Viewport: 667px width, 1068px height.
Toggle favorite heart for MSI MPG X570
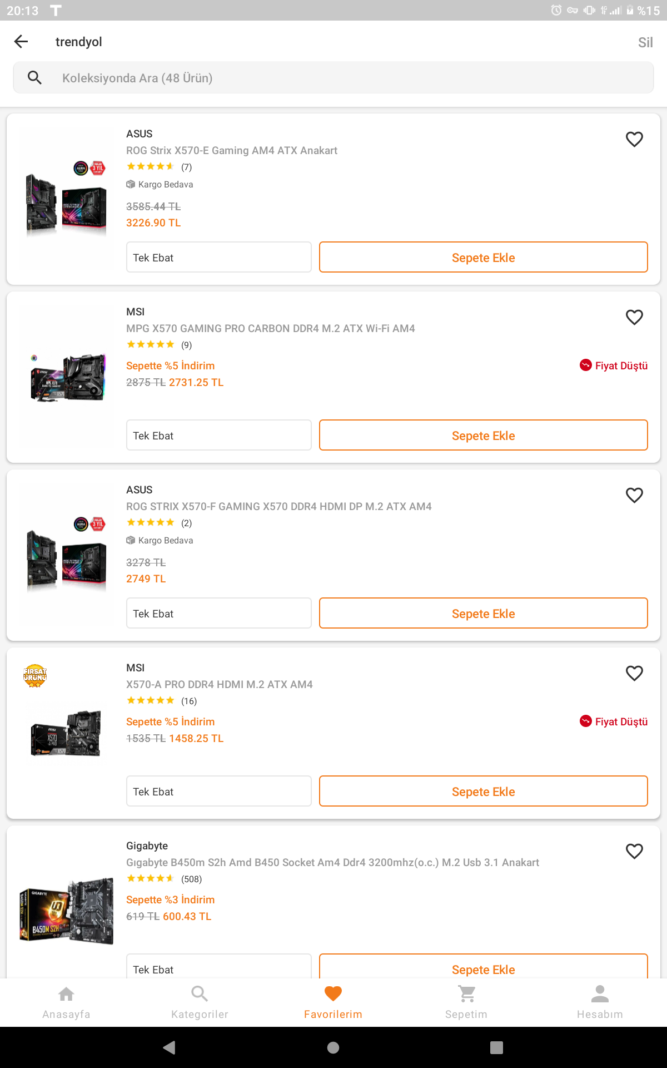pyautogui.click(x=634, y=317)
